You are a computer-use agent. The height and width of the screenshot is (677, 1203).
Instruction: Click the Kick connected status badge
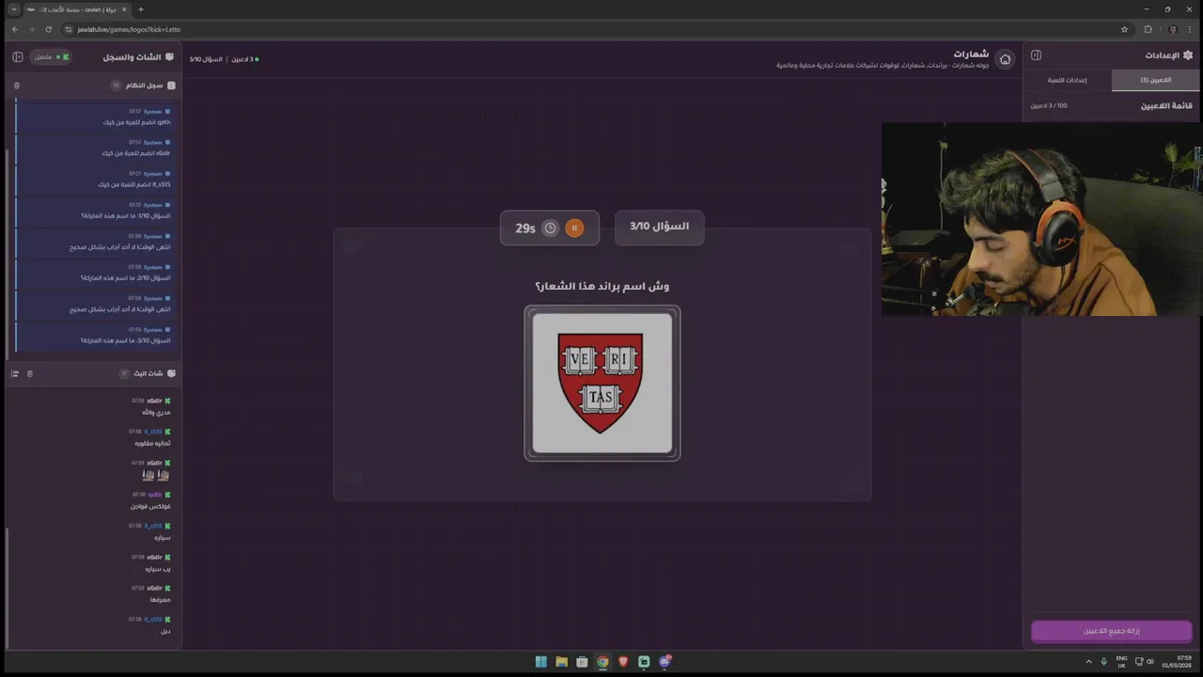click(x=51, y=57)
